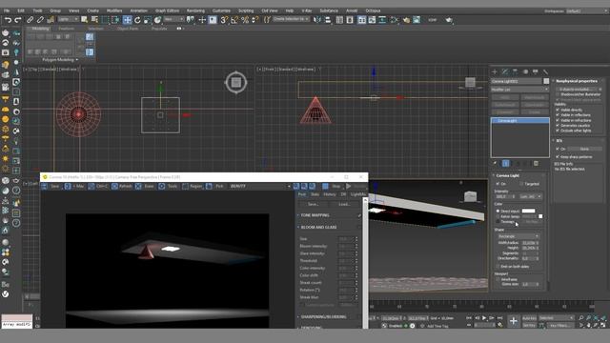Toggle the Percent Snap icon
The image size is (610, 343).
pos(245,20)
